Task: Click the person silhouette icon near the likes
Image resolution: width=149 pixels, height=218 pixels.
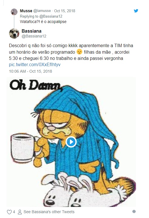Action: 20,212
